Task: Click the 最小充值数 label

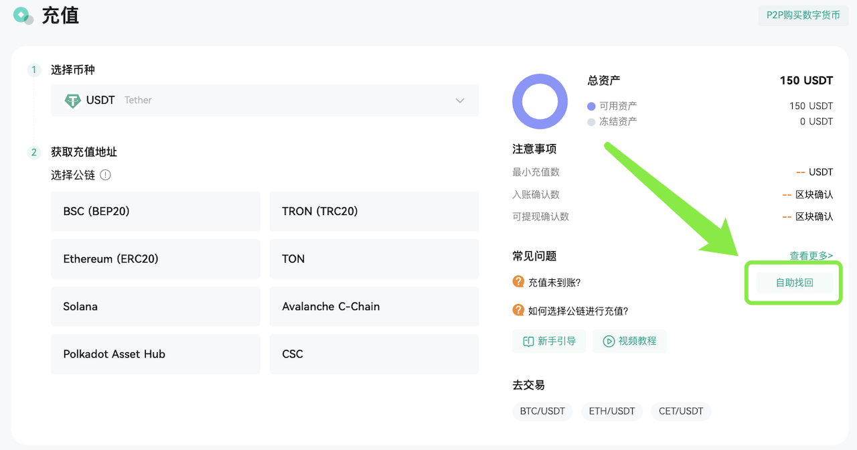Action: point(536,172)
